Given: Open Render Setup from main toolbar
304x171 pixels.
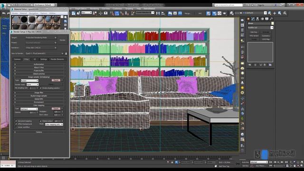Looking at the screenshot, I should [214, 13].
